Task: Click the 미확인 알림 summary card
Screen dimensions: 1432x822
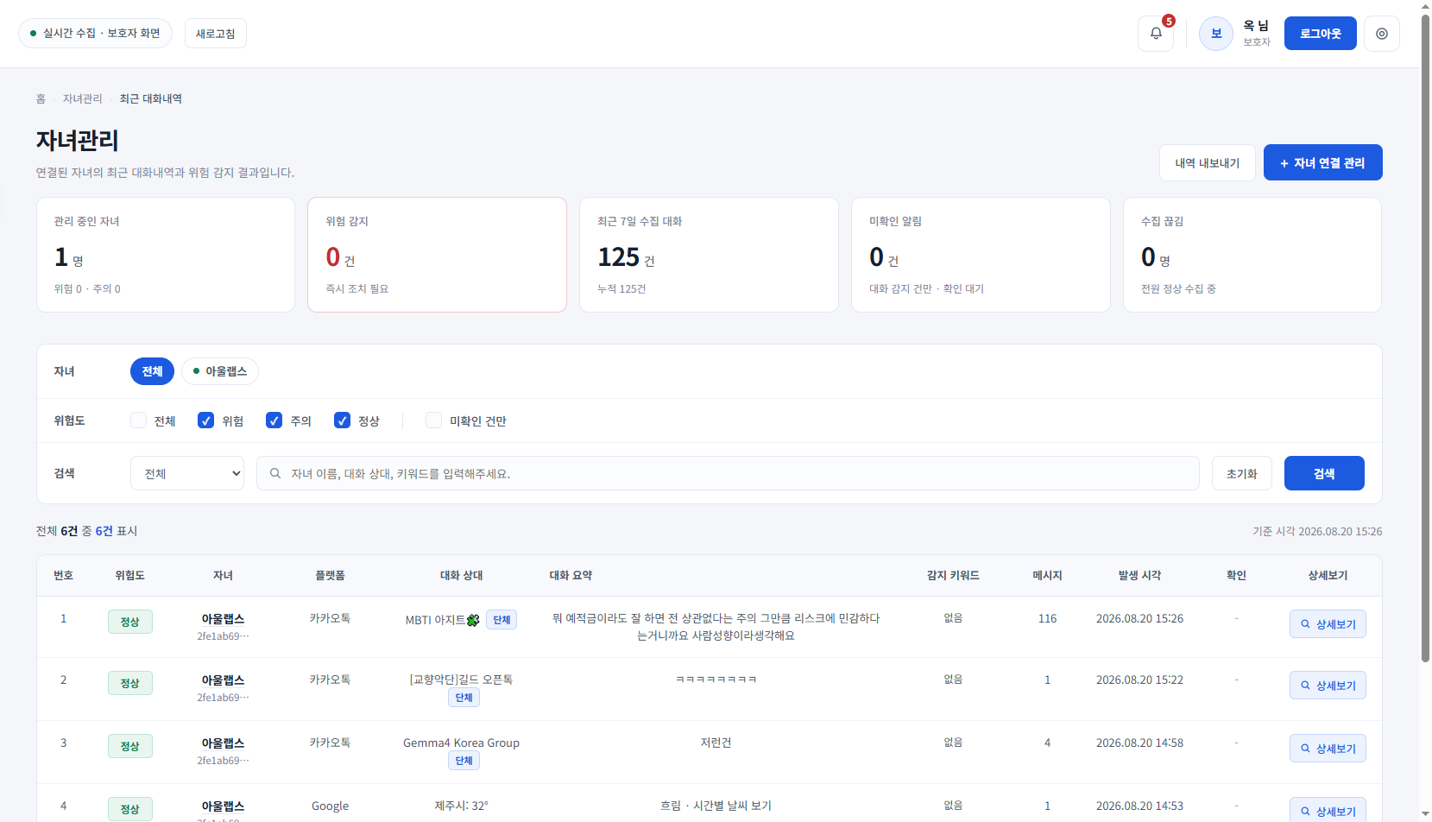Action: tap(981, 255)
